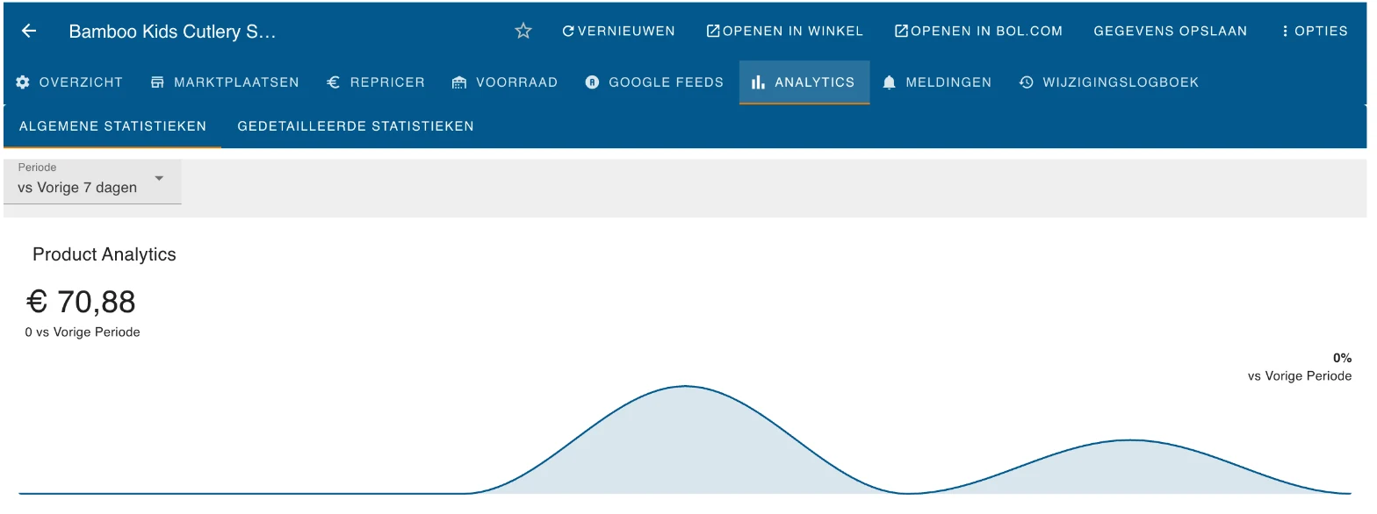Switch to the Marktplaatsen tab
The width and height of the screenshot is (1377, 514).
(225, 82)
